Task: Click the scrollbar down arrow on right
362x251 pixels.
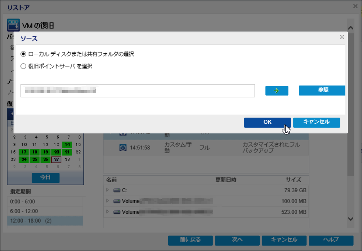Action: click(350, 219)
